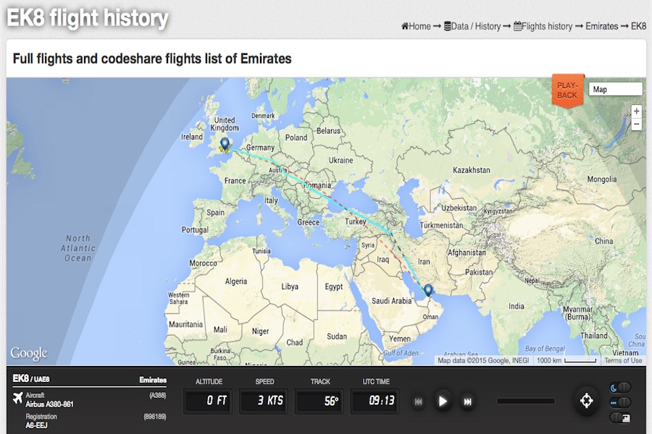The image size is (652, 434).
Task: Click the London origin map pin
Action: [225, 143]
